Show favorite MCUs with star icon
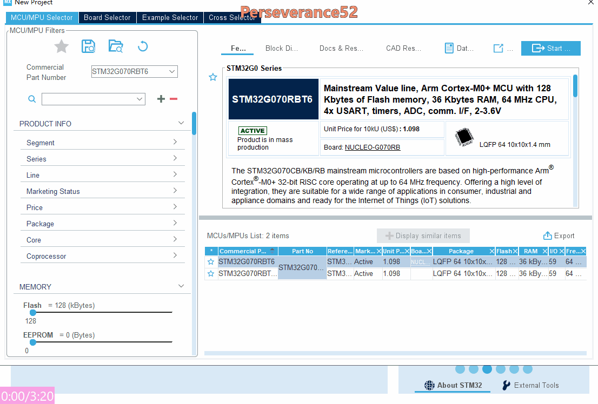The width and height of the screenshot is (598, 404). 61,46
